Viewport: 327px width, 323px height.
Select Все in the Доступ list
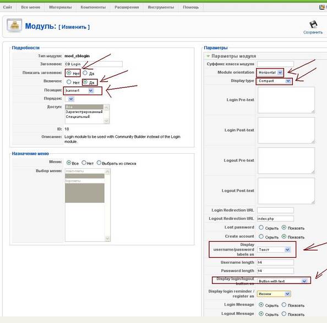(x=84, y=107)
